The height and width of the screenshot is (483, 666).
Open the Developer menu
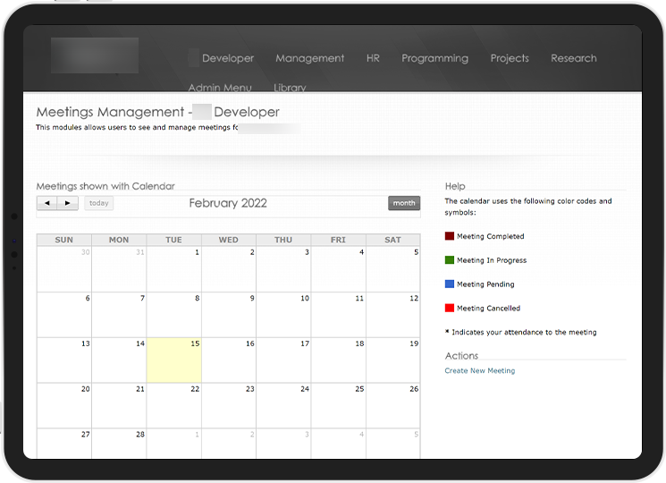(228, 58)
